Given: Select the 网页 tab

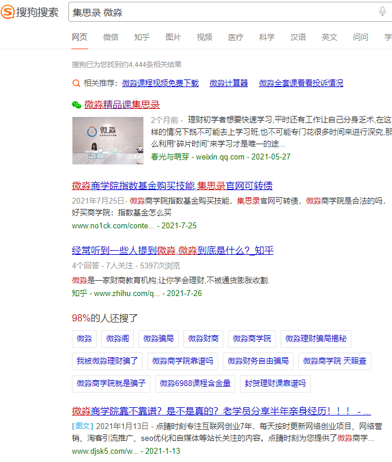Looking at the screenshot, I should (80, 37).
